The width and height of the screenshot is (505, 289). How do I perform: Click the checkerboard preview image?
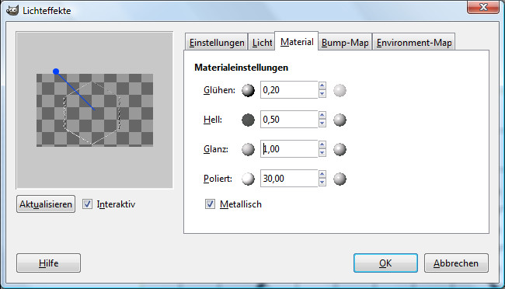95,110
